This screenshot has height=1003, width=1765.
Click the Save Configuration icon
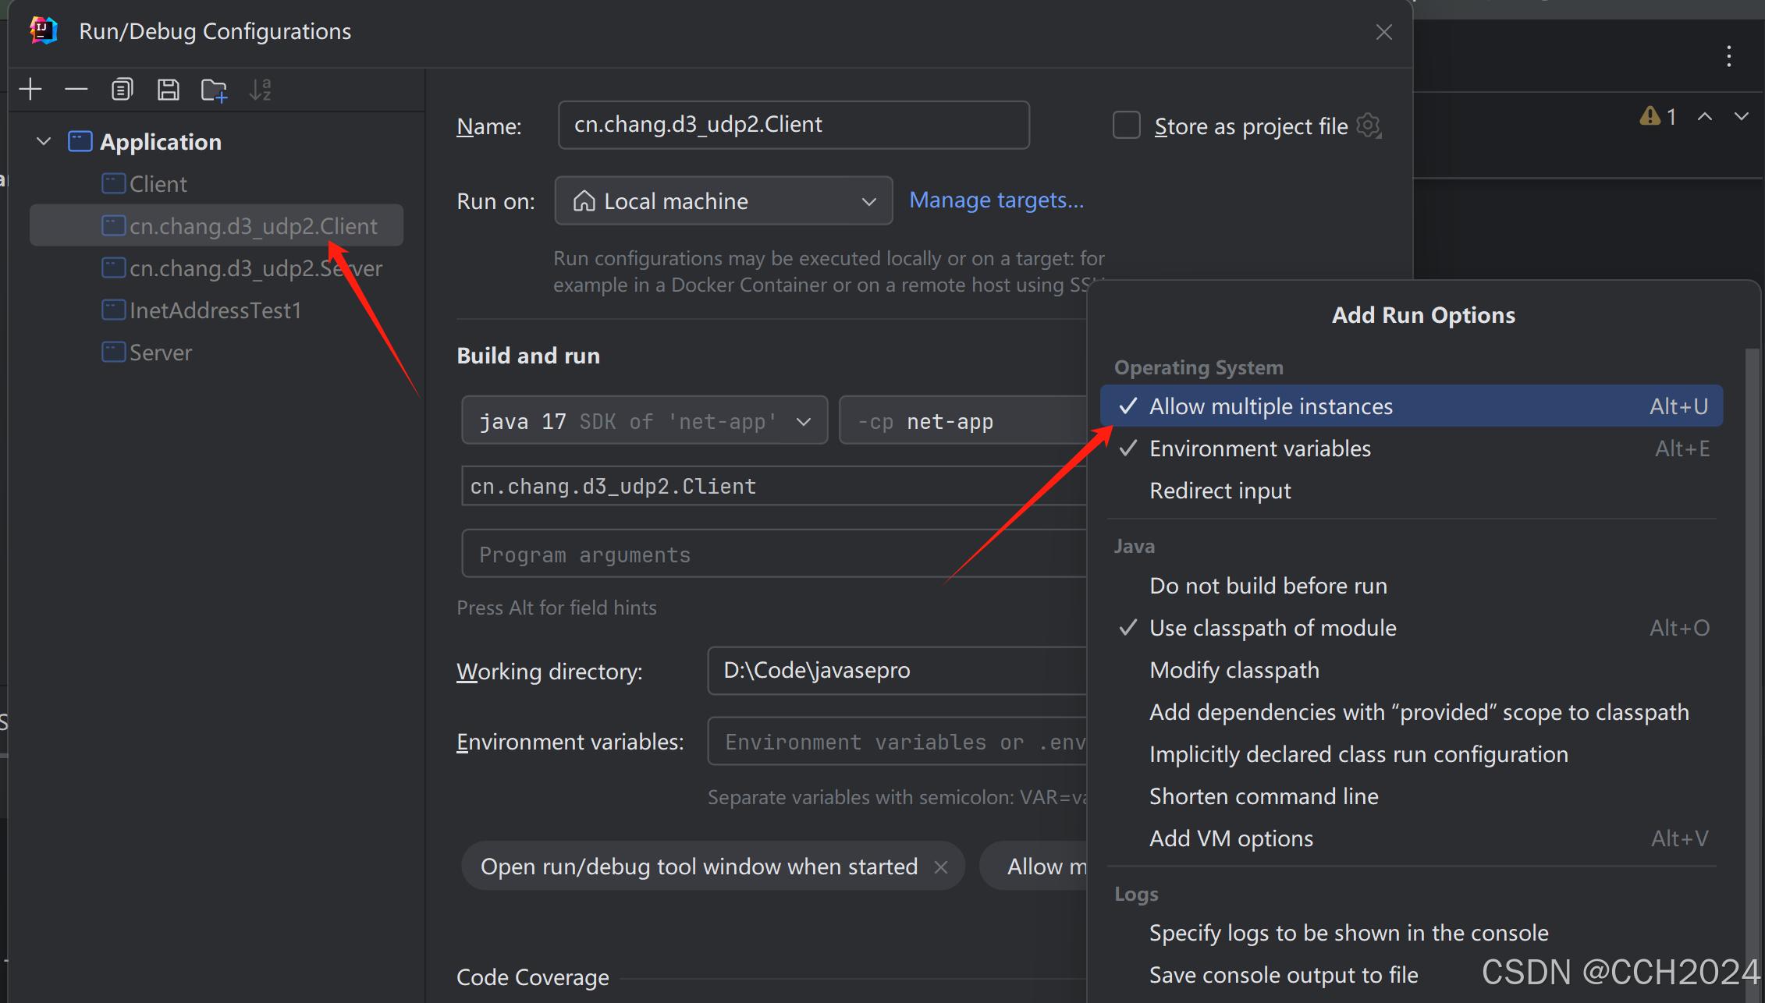click(168, 90)
